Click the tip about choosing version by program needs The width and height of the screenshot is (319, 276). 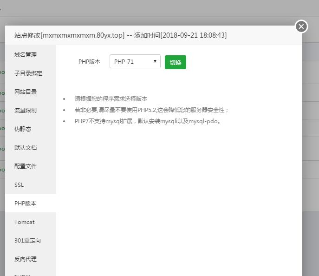click(x=111, y=99)
